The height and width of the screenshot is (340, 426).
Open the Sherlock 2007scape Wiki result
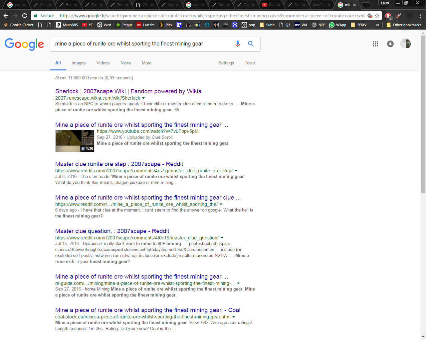click(x=128, y=91)
